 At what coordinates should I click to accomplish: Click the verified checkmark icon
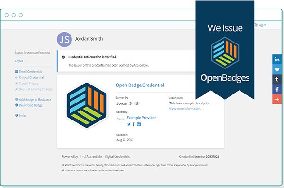pos(63,57)
